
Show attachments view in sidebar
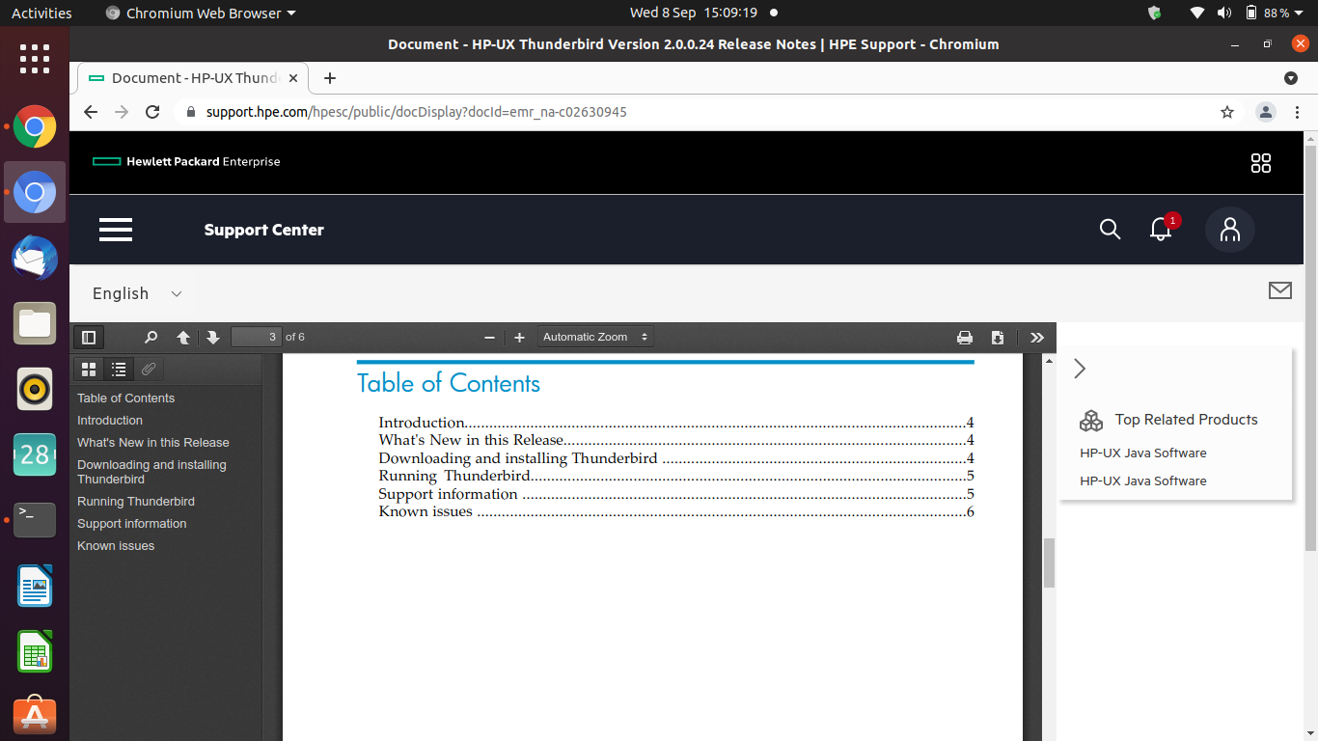click(x=149, y=369)
